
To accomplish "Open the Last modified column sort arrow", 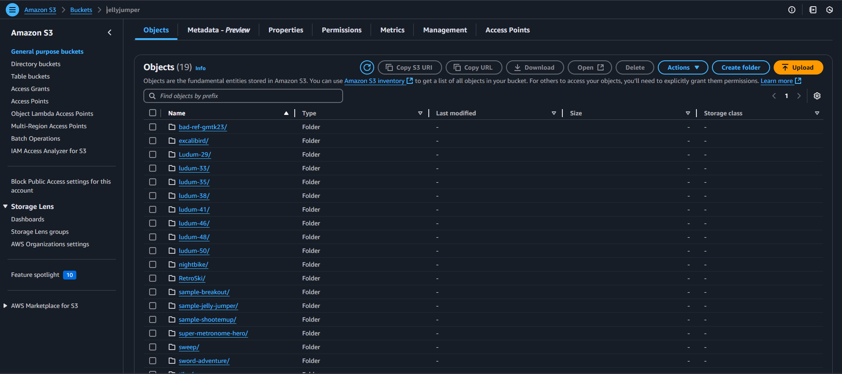I will (554, 113).
